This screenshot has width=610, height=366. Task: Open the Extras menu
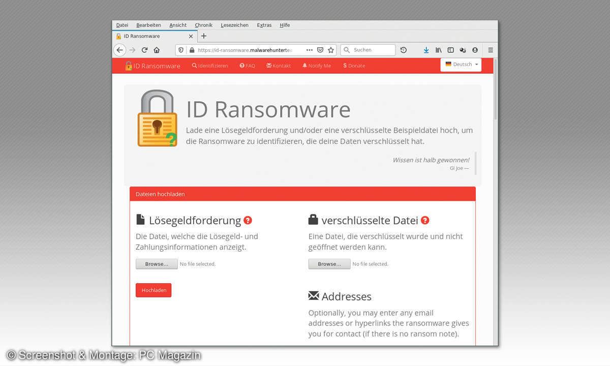(264, 25)
